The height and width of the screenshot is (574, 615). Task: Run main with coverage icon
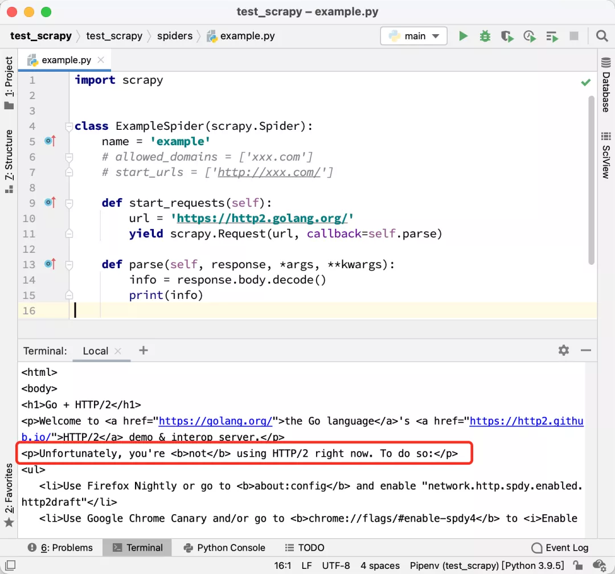(507, 36)
